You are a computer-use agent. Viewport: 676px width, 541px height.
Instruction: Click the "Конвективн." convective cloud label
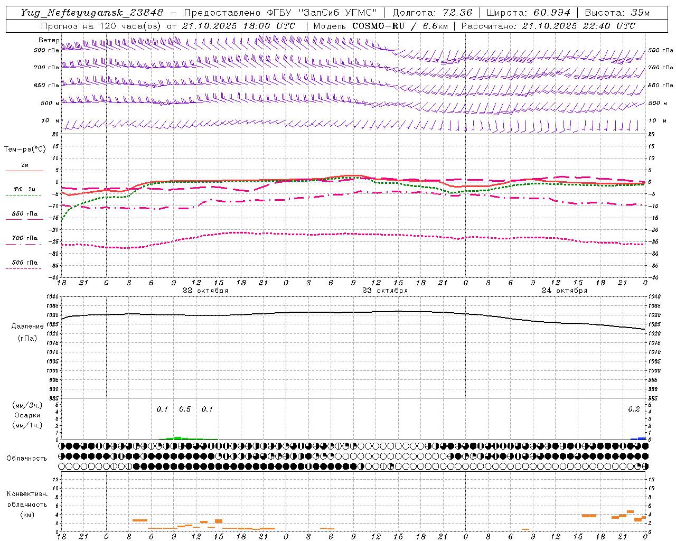pyautogui.click(x=27, y=494)
